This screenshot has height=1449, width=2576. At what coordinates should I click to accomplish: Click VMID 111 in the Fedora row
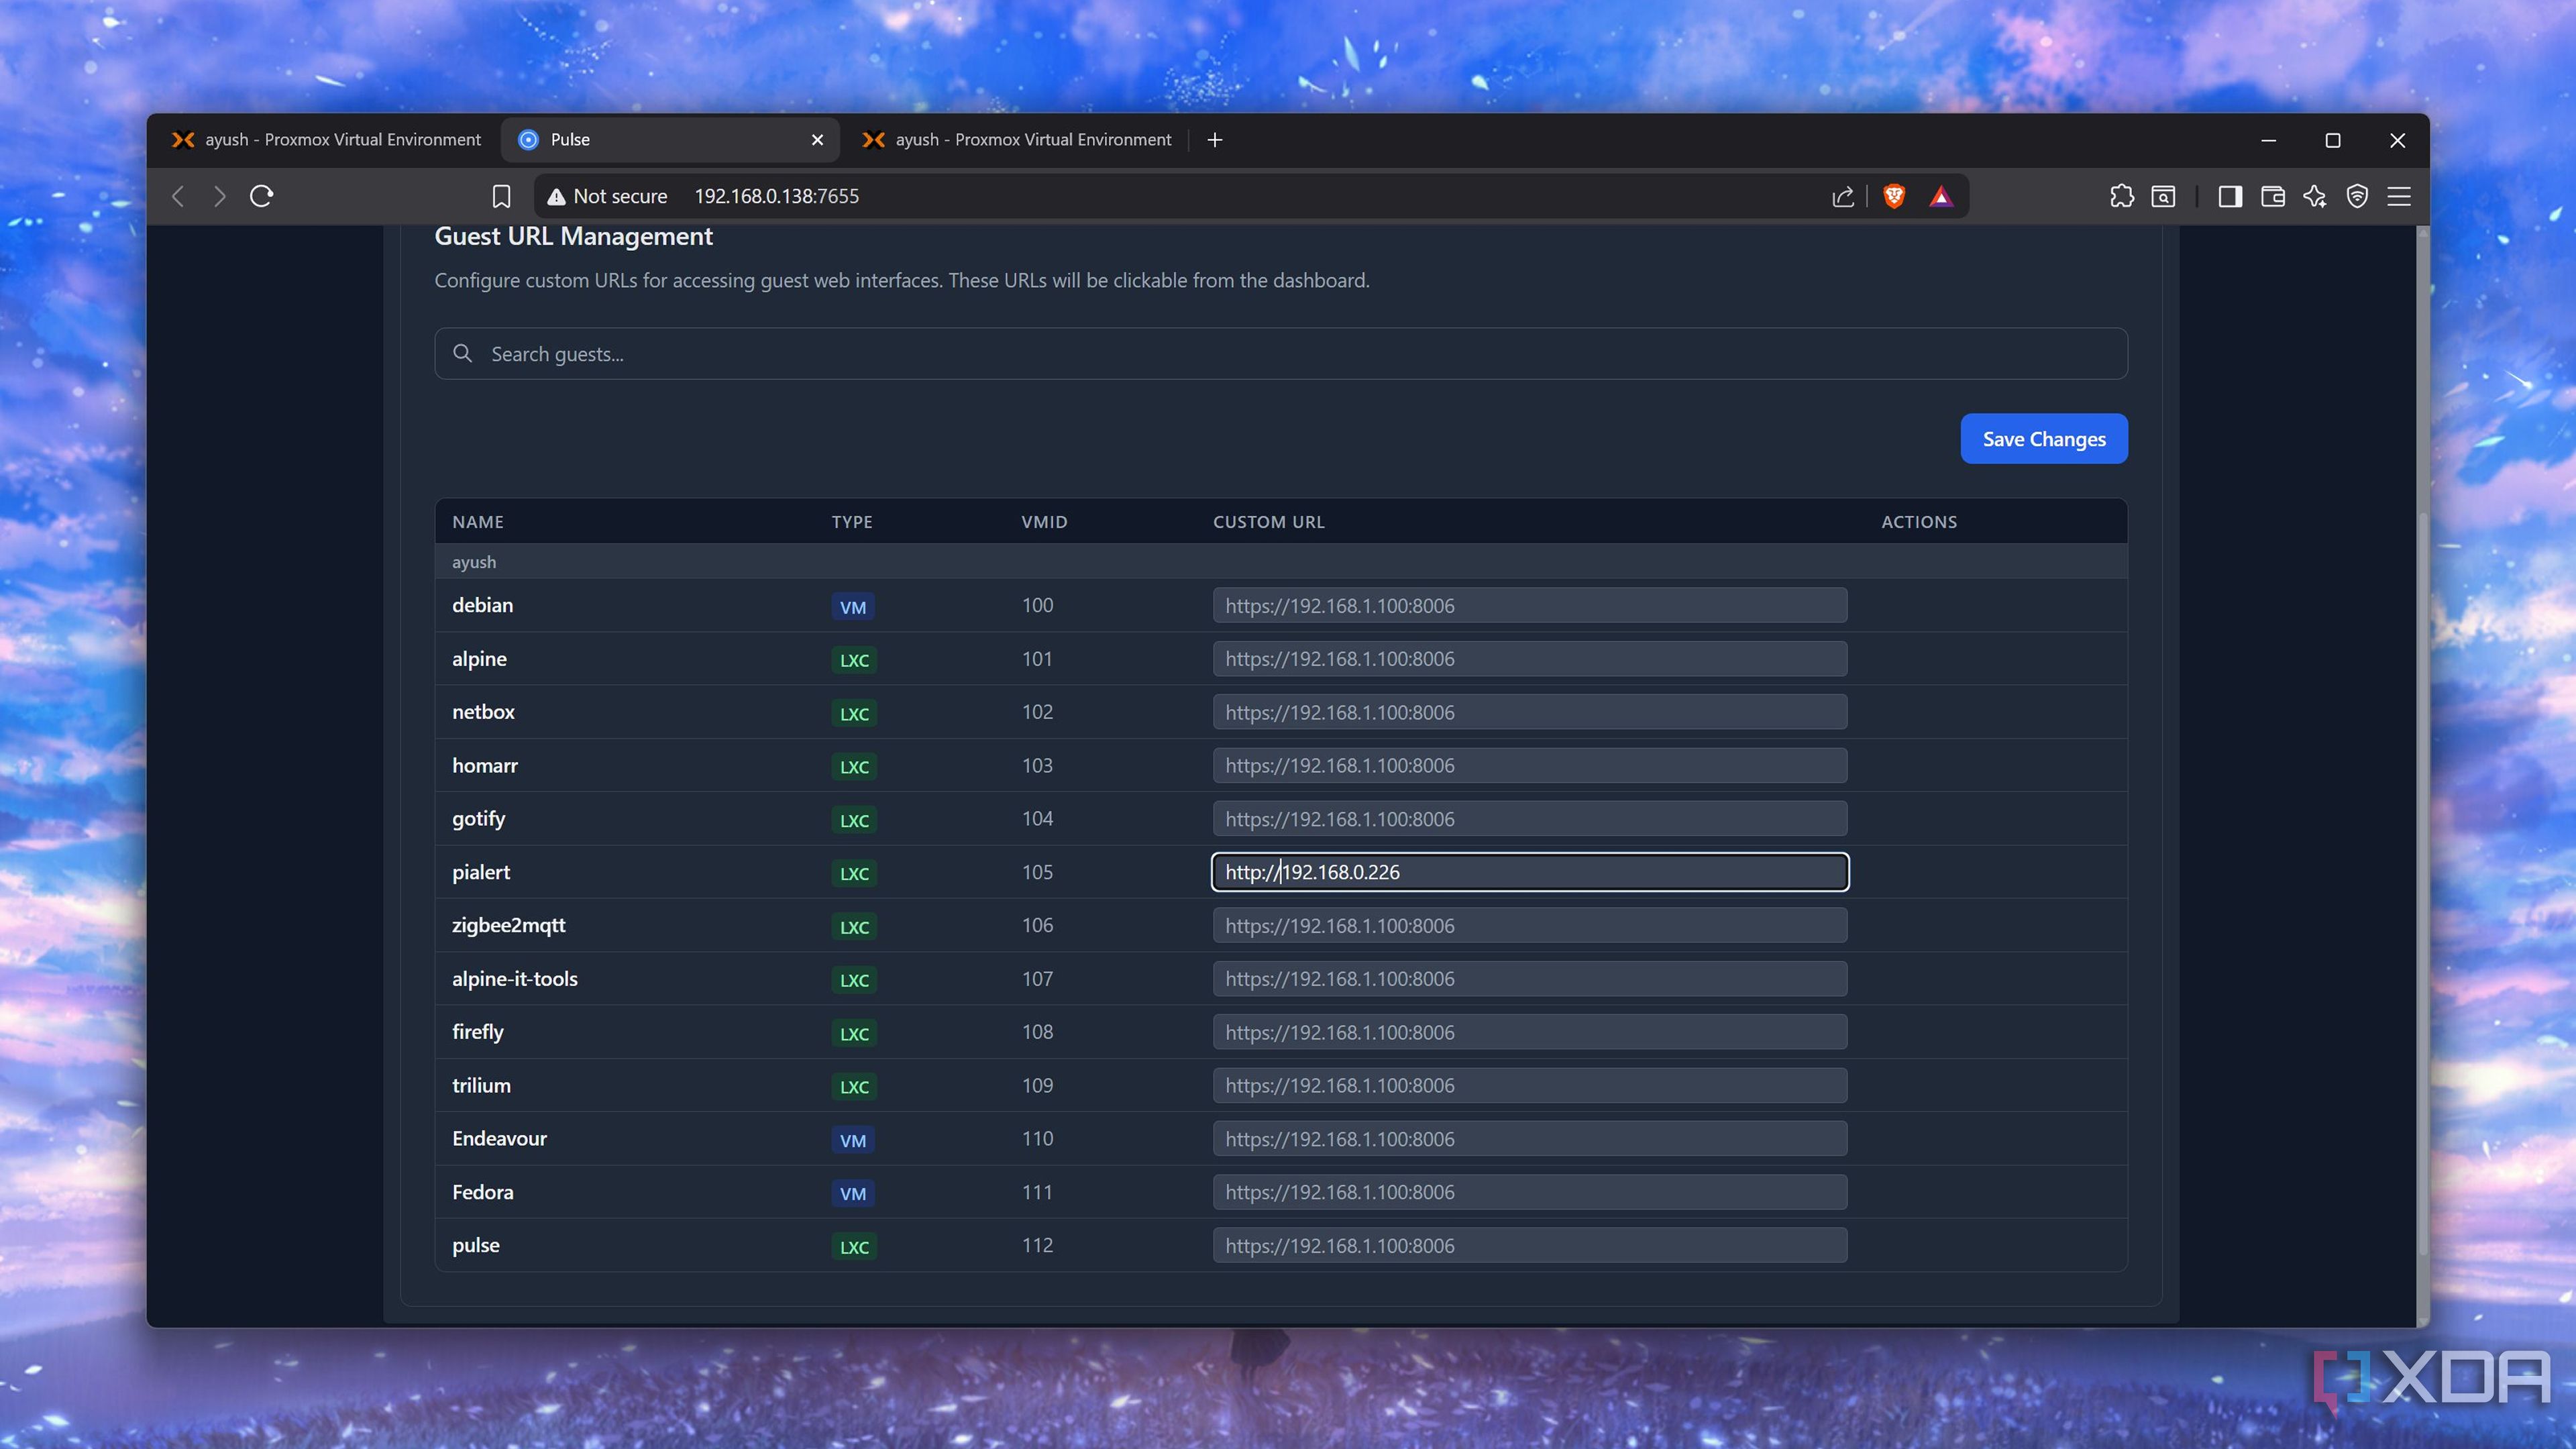(1037, 1192)
